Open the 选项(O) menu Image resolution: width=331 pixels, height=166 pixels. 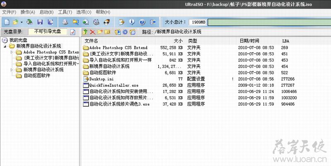tap(84, 12)
